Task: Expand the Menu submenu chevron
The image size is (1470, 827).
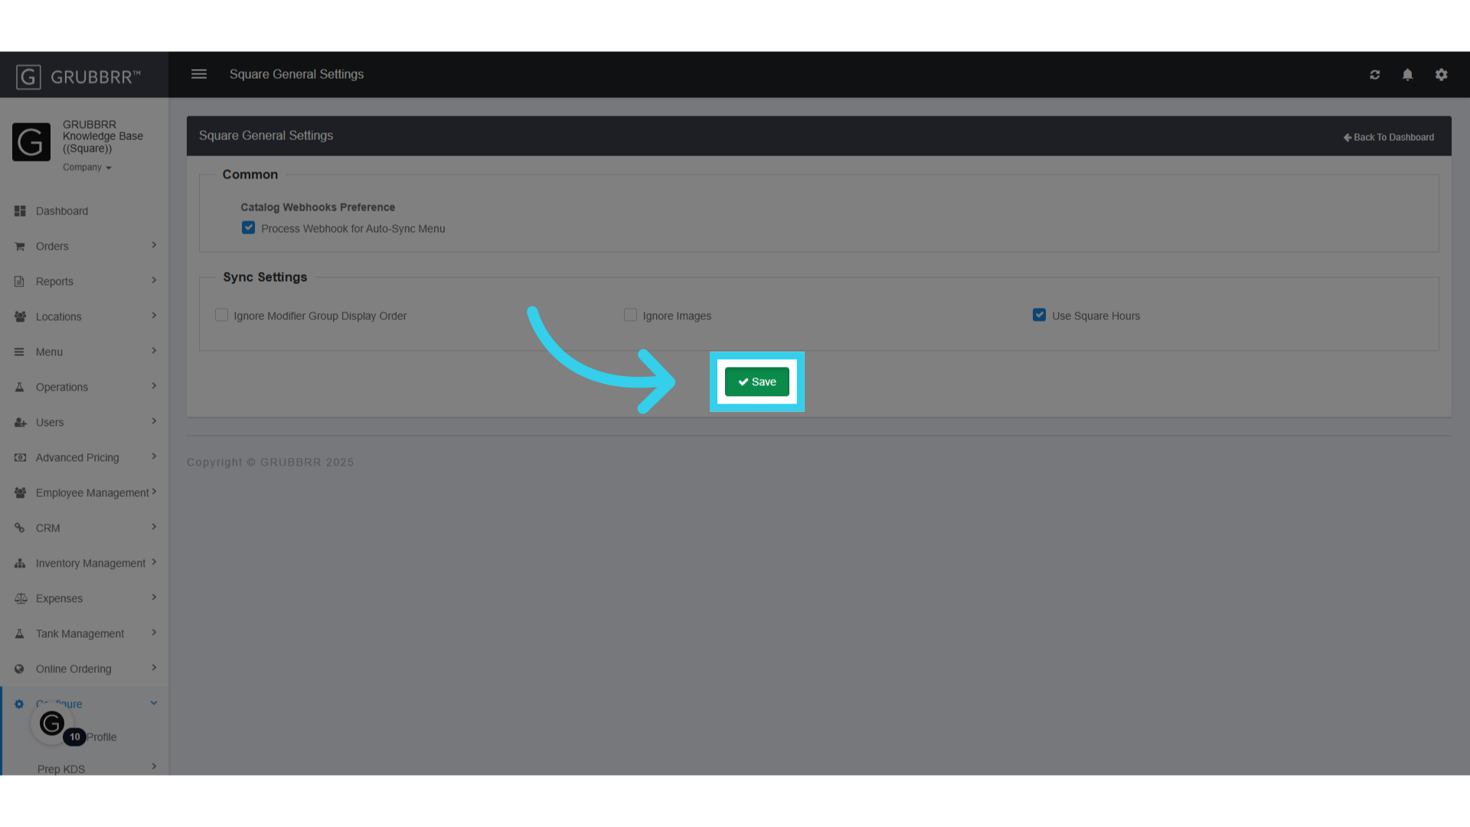Action: (154, 351)
